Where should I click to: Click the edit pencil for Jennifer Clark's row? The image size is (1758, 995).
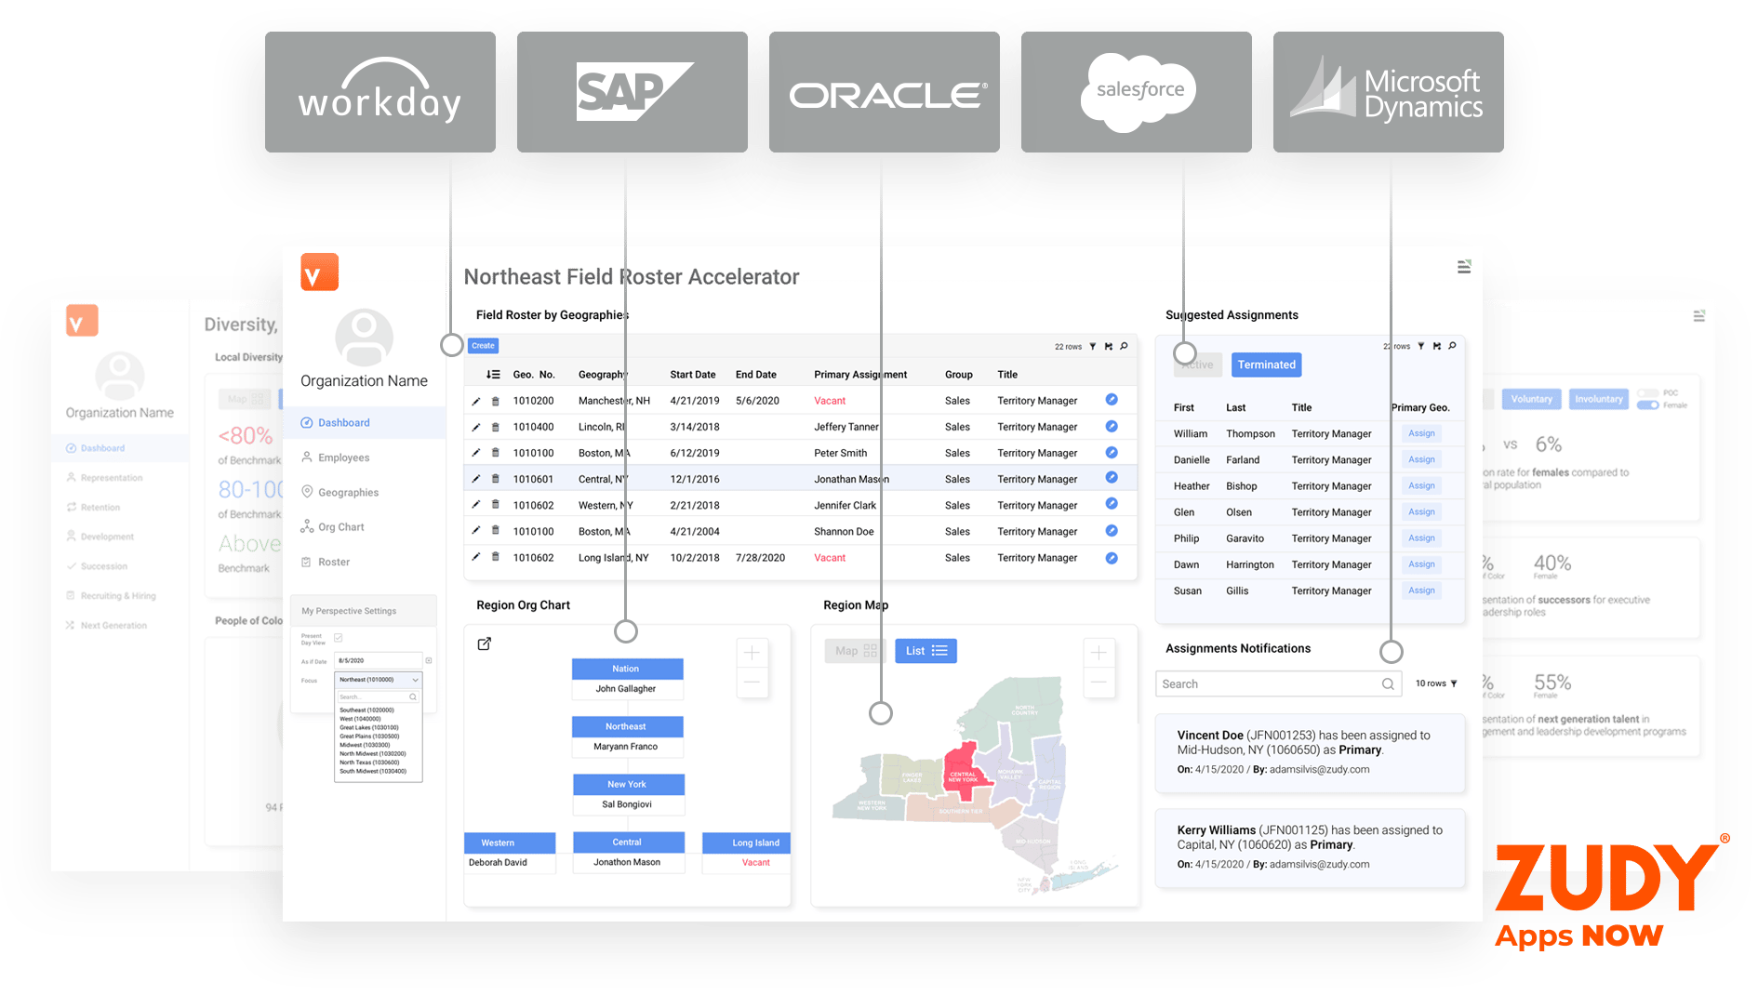(476, 506)
